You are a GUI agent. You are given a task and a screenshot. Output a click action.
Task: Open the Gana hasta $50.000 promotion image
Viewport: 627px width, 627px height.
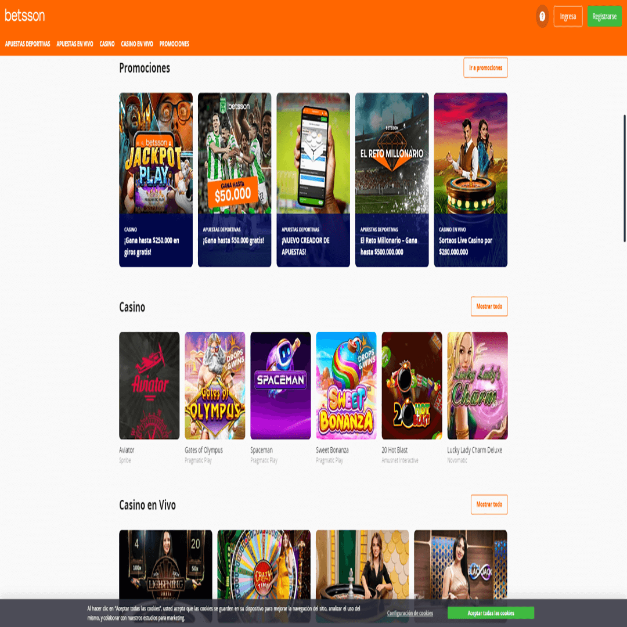[x=235, y=153]
